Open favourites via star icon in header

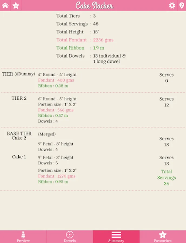(16, 5)
